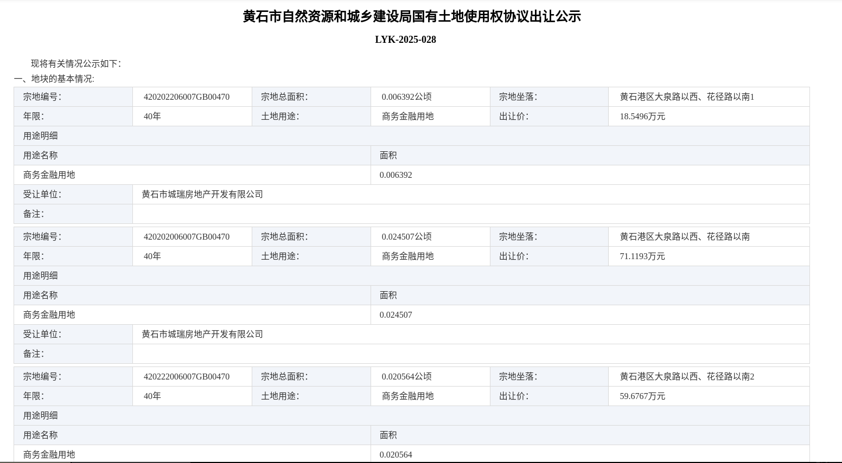Image resolution: width=842 pixels, height=463 pixels.
Task: Select parcel number 420202206007GB00470
Action: (x=186, y=97)
